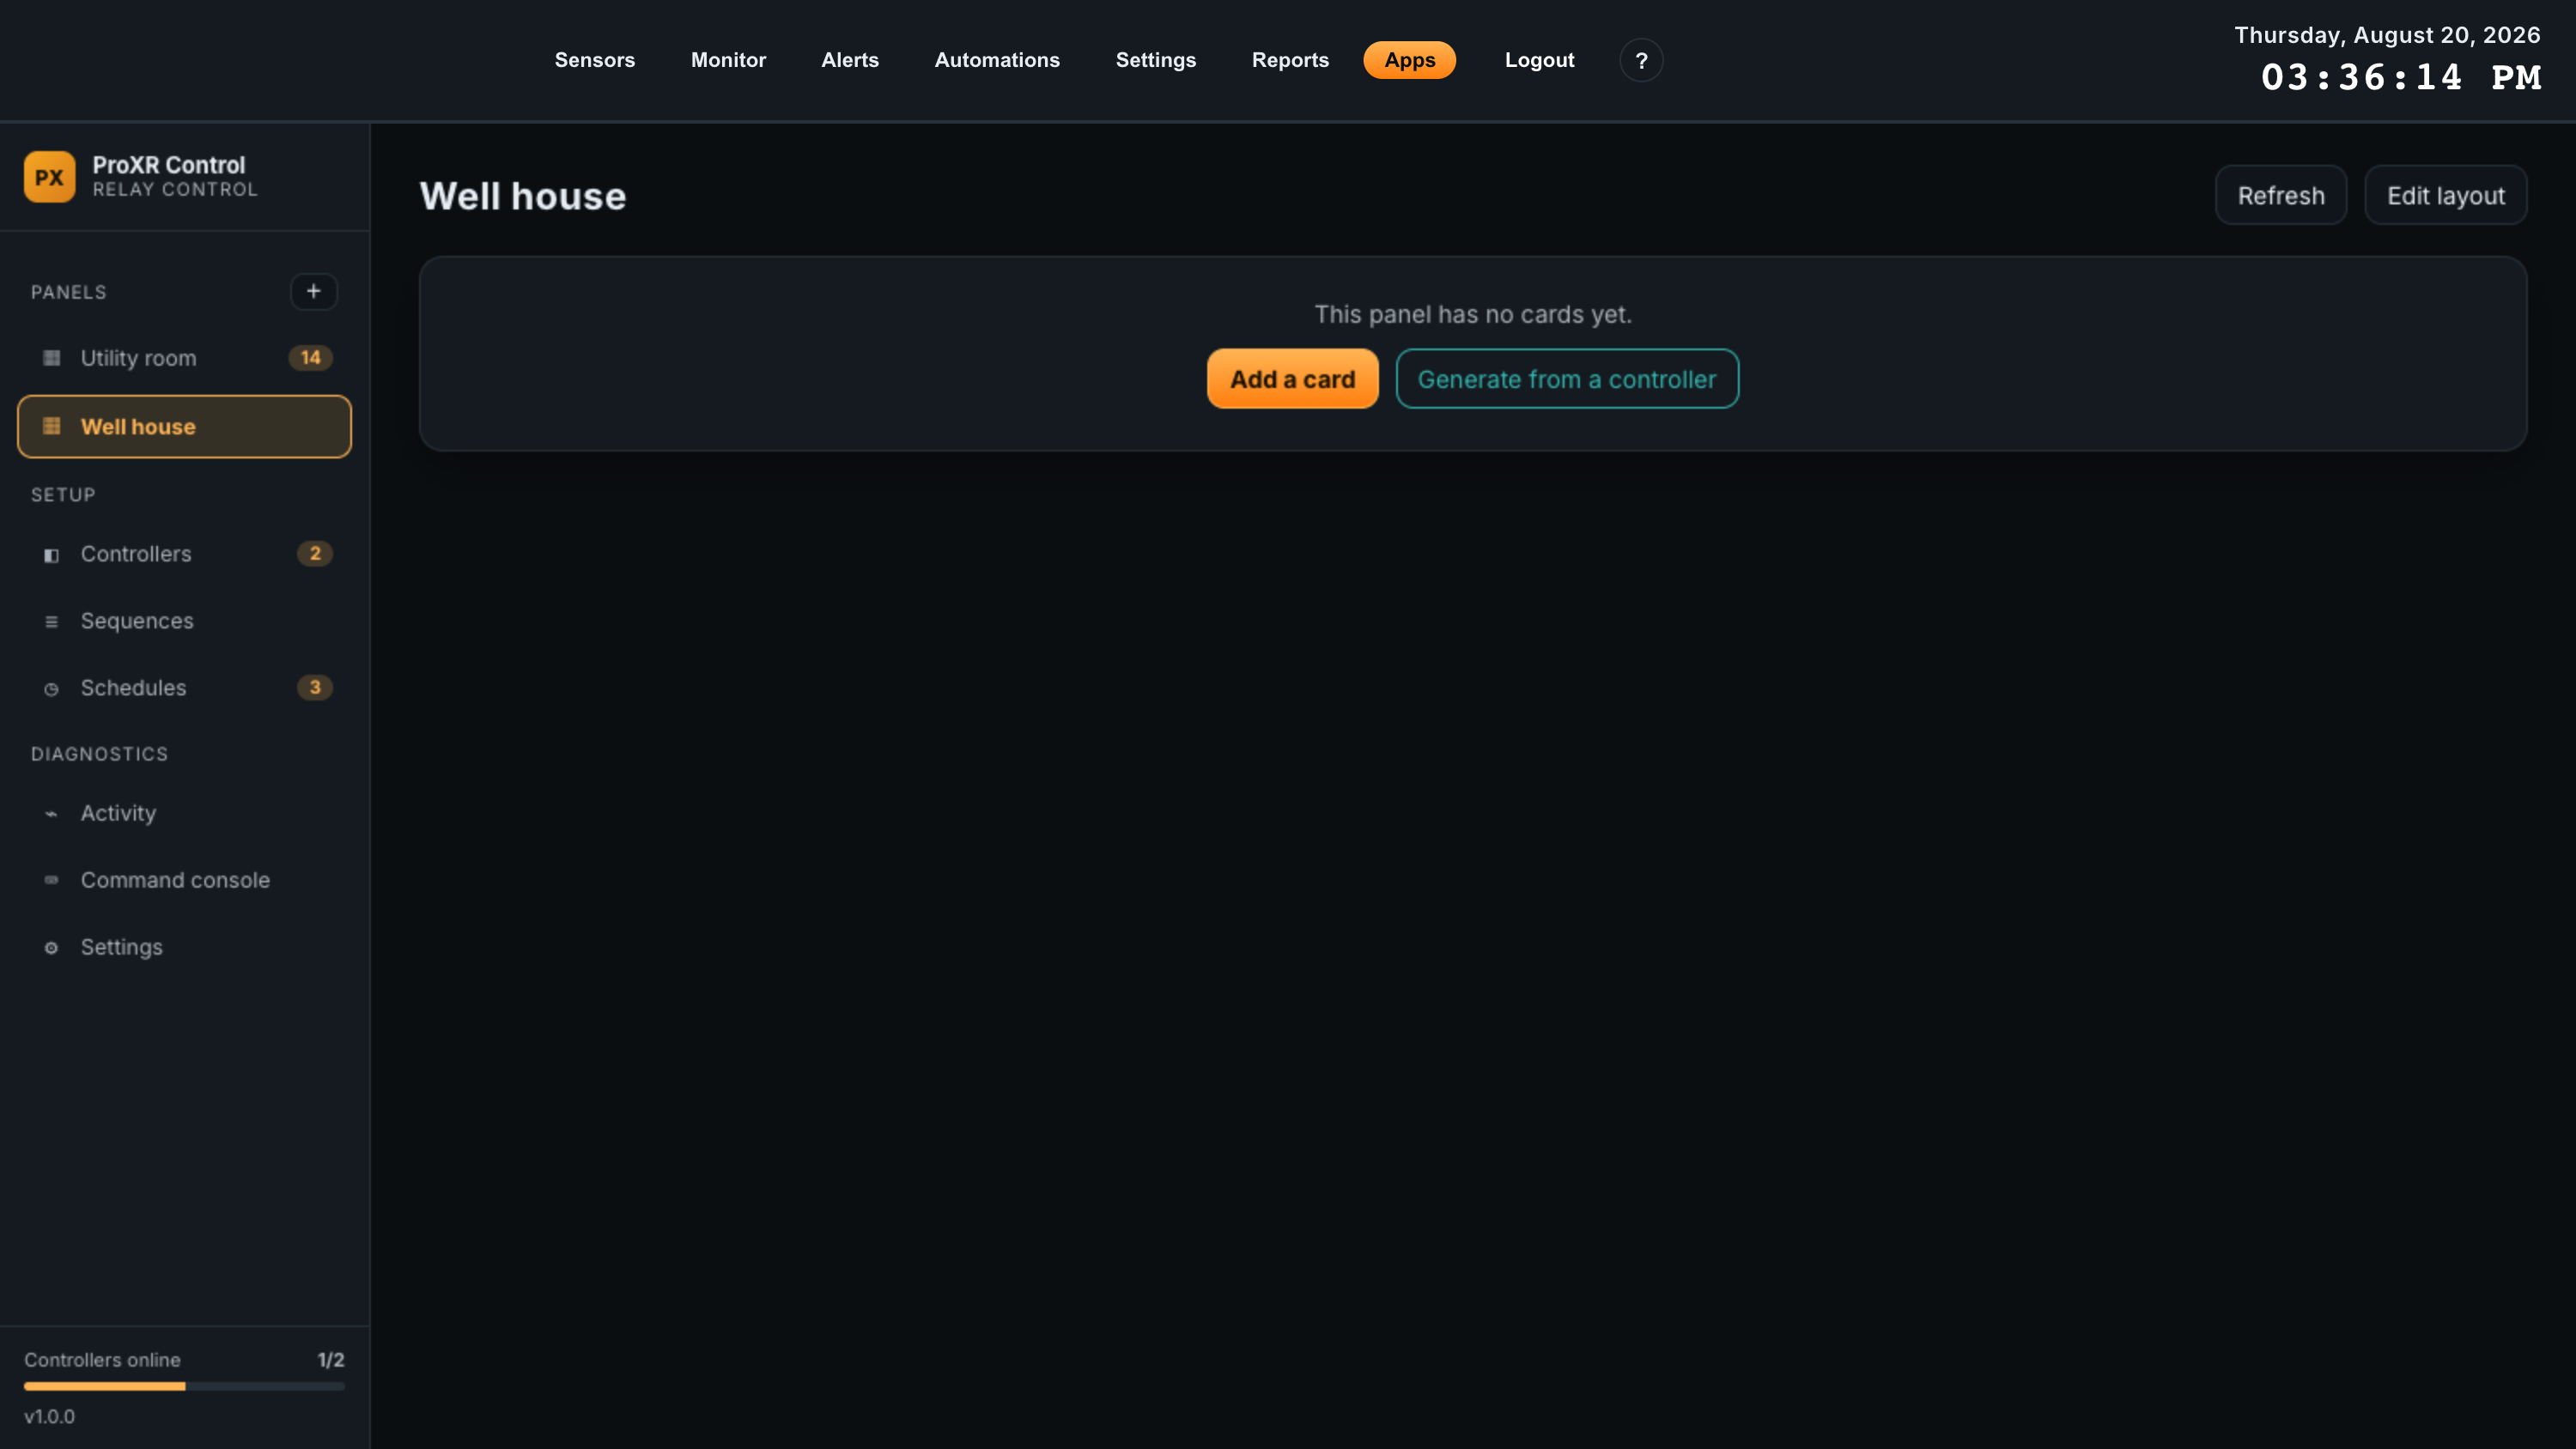Click the Controllers badge showing 2

(x=314, y=554)
